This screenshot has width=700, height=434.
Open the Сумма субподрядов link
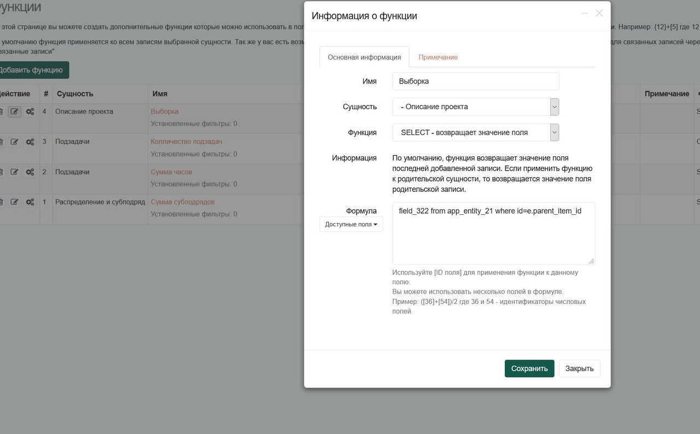(x=183, y=202)
